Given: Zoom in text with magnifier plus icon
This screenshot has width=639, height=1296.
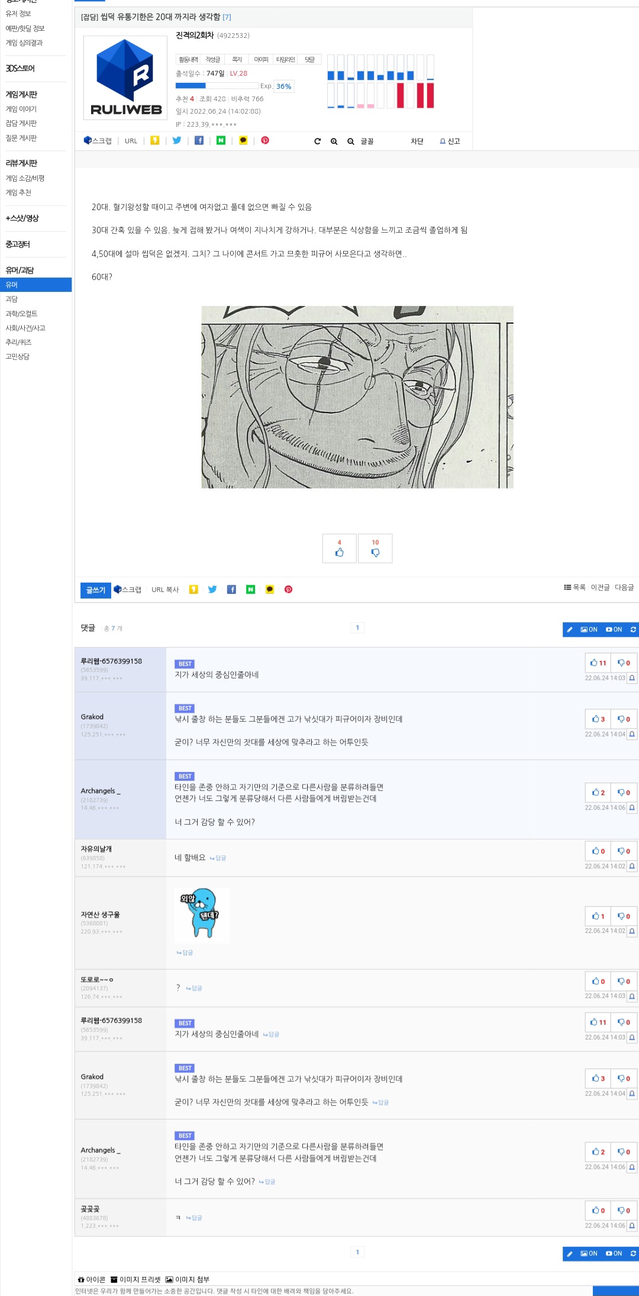Looking at the screenshot, I should click(x=334, y=141).
